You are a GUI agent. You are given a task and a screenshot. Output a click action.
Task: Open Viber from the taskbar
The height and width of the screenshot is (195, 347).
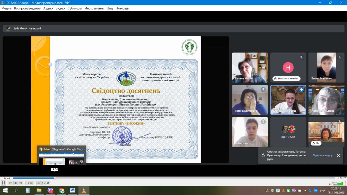click(x=50, y=191)
